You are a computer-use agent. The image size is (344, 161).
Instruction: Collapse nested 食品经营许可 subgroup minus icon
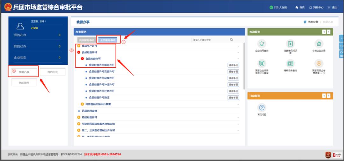82,59
